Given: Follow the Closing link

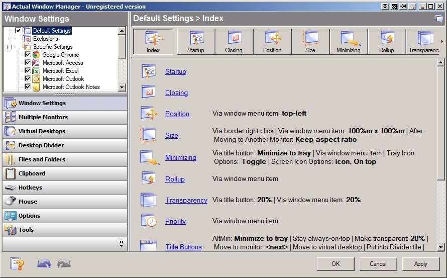Looking at the screenshot, I should click(x=176, y=93).
